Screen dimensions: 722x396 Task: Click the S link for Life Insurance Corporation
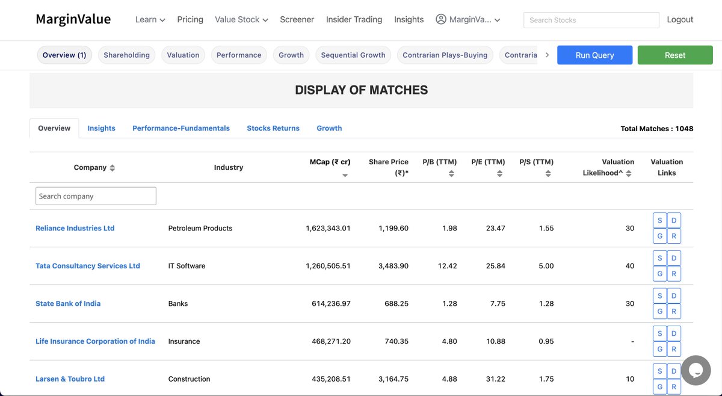660,333
